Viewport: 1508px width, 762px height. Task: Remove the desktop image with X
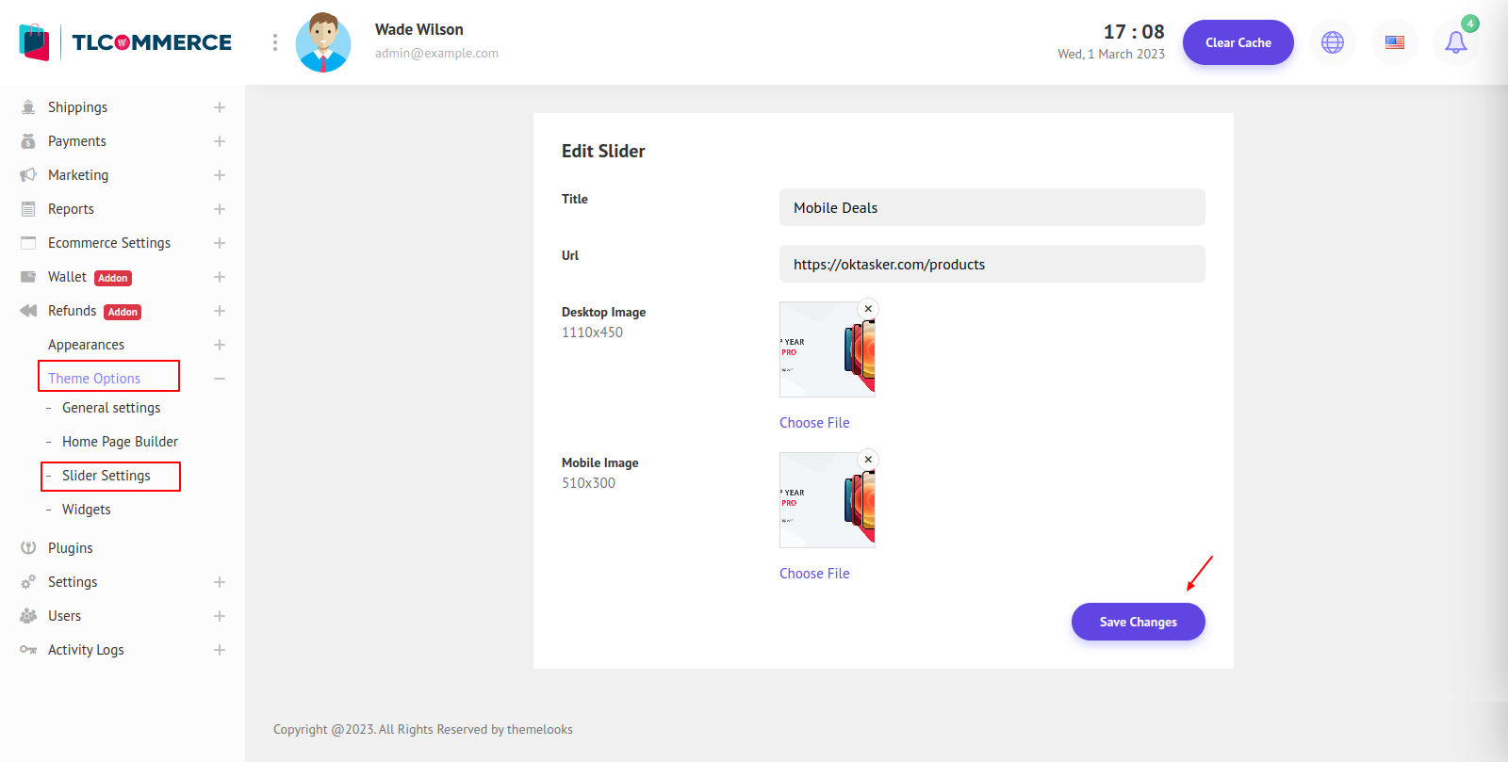(868, 309)
